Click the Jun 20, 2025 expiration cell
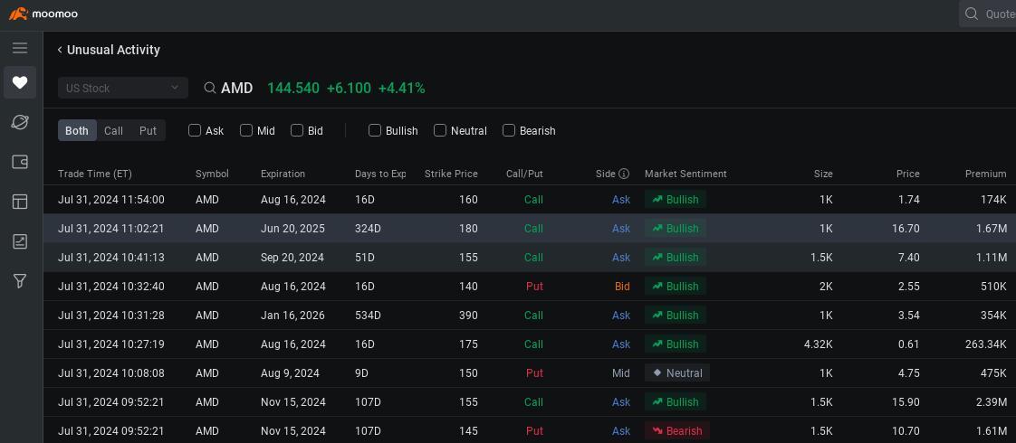This screenshot has width=1016, height=443. click(x=292, y=229)
